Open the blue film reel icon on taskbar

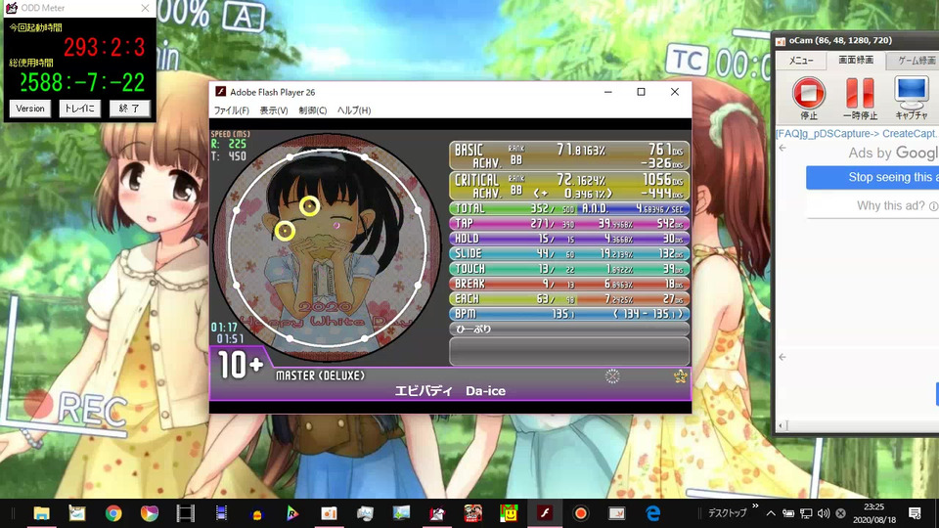221,513
